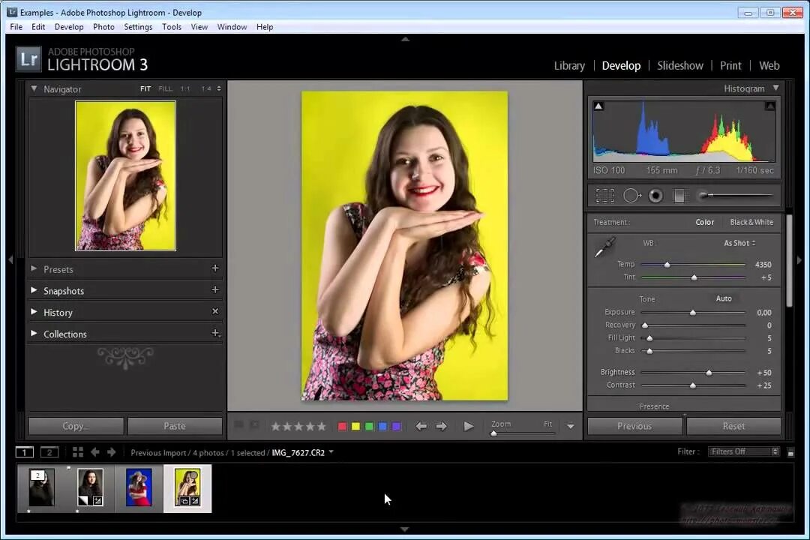Screen dimensions: 810x540
Task: Switch treatment to Black & White
Action: [751, 222]
